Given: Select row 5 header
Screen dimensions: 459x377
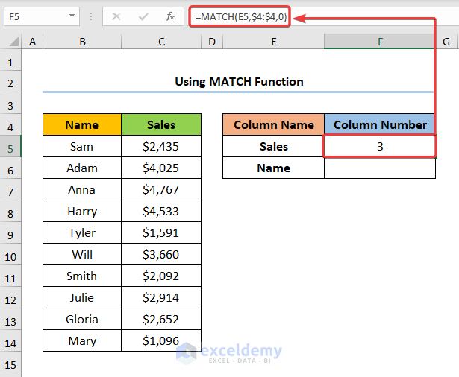Looking at the screenshot, I should (10, 147).
